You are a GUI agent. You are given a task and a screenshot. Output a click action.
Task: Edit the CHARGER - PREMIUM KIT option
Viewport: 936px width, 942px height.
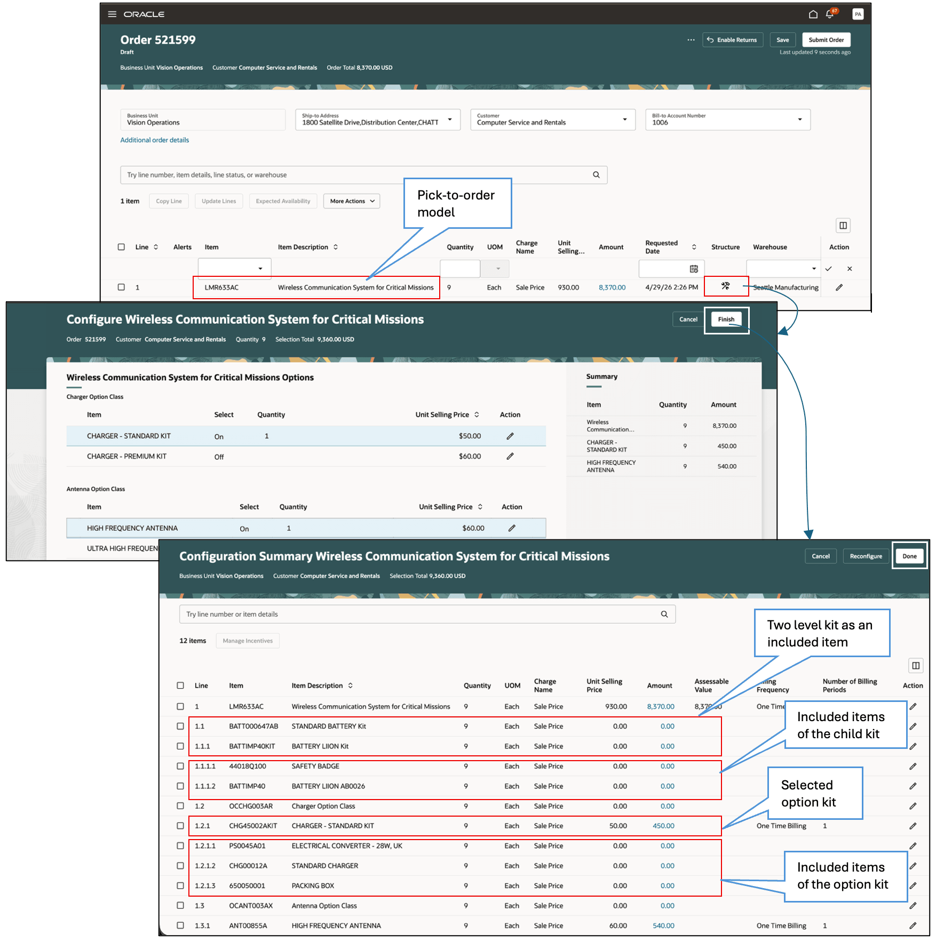[510, 457]
